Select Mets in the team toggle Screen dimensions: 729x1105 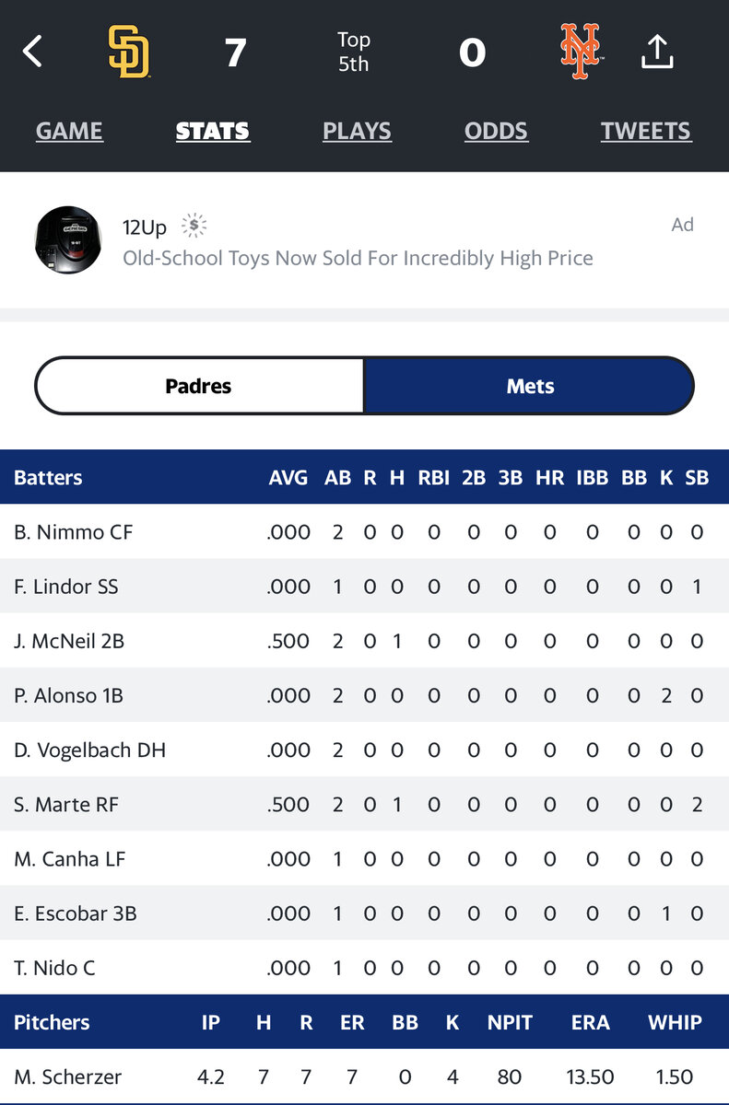(x=530, y=386)
